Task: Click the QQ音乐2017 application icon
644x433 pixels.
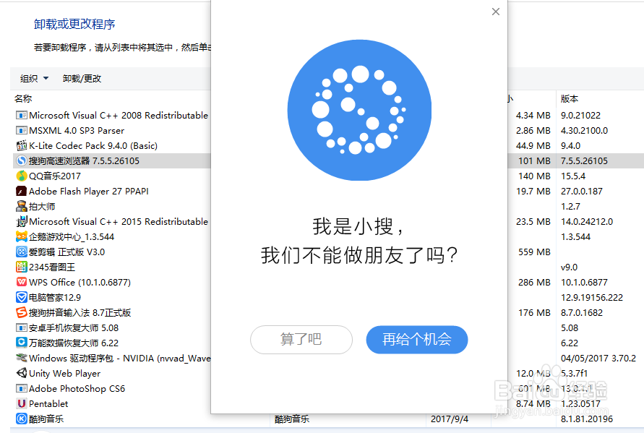Action: click(20, 176)
